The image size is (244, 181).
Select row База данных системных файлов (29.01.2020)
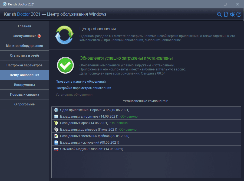146,136
